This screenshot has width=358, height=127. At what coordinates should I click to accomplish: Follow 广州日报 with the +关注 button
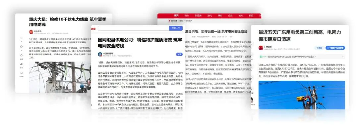click(319, 48)
